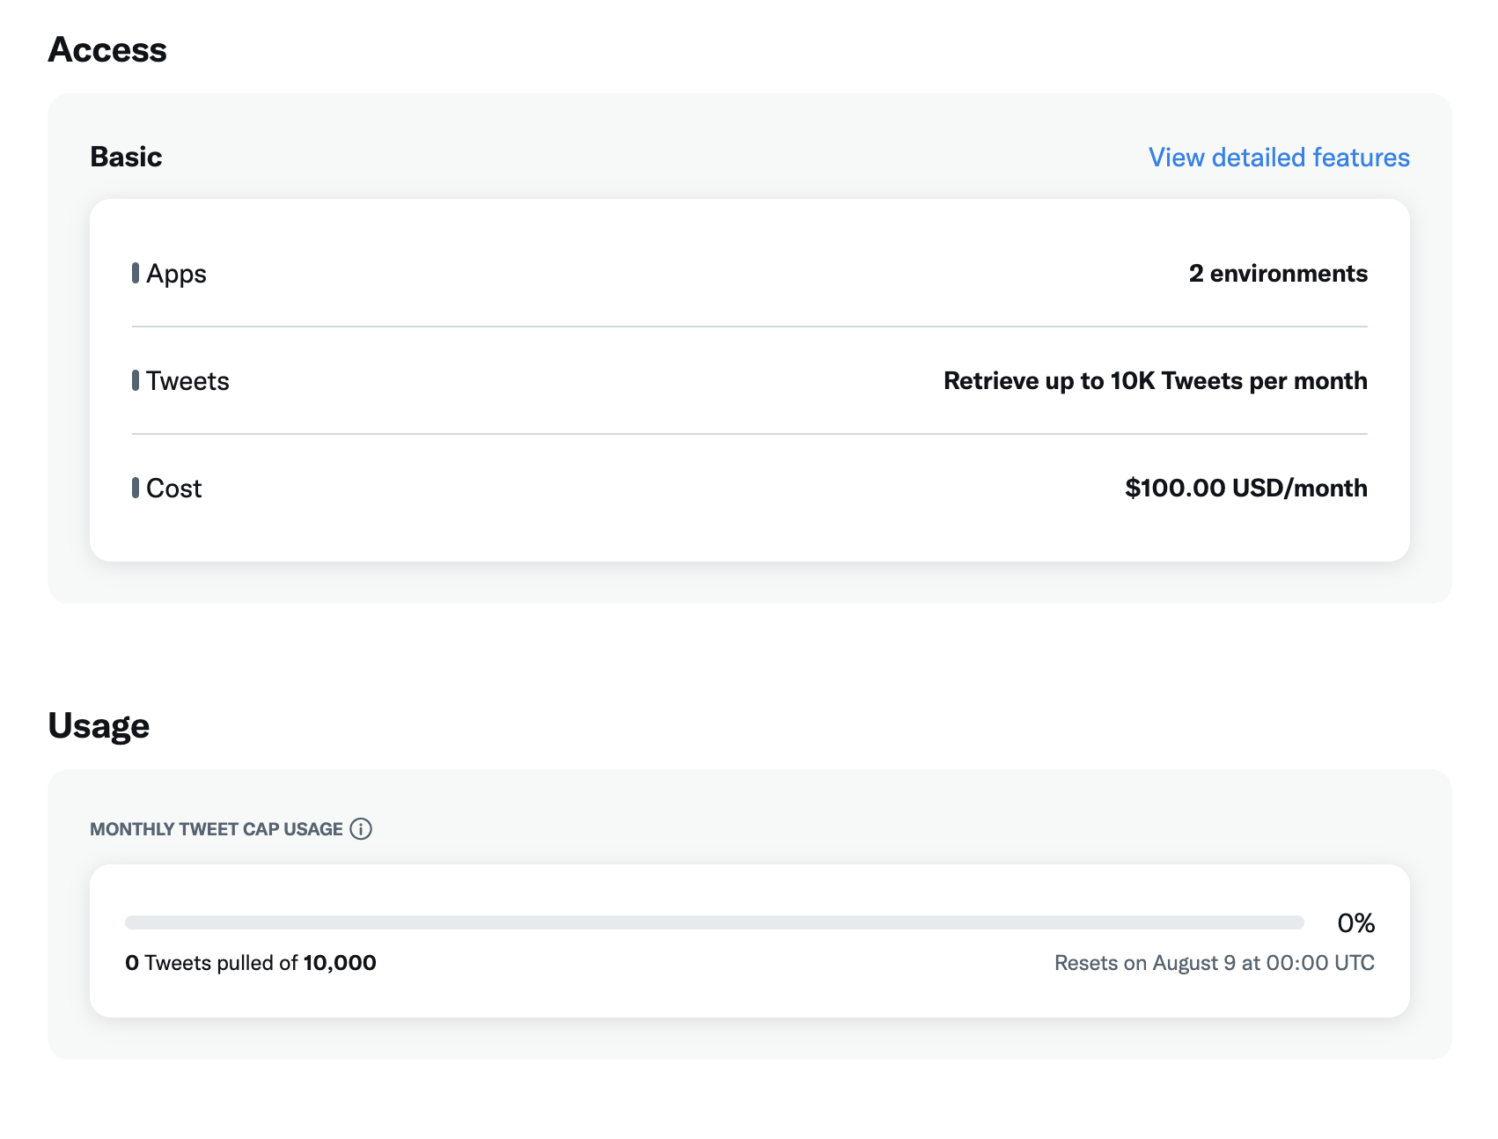Click the bullet marker beside Cost
This screenshot has width=1498, height=1139.
pos(136,489)
